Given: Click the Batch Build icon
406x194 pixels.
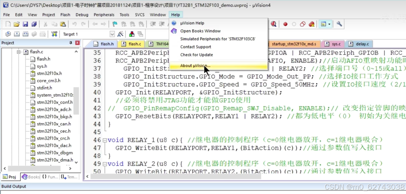Looking at the screenshot, I should 34,34.
